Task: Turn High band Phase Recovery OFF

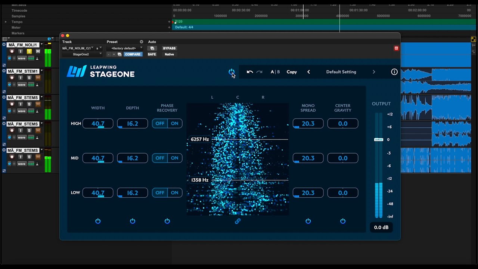Action: click(160, 124)
